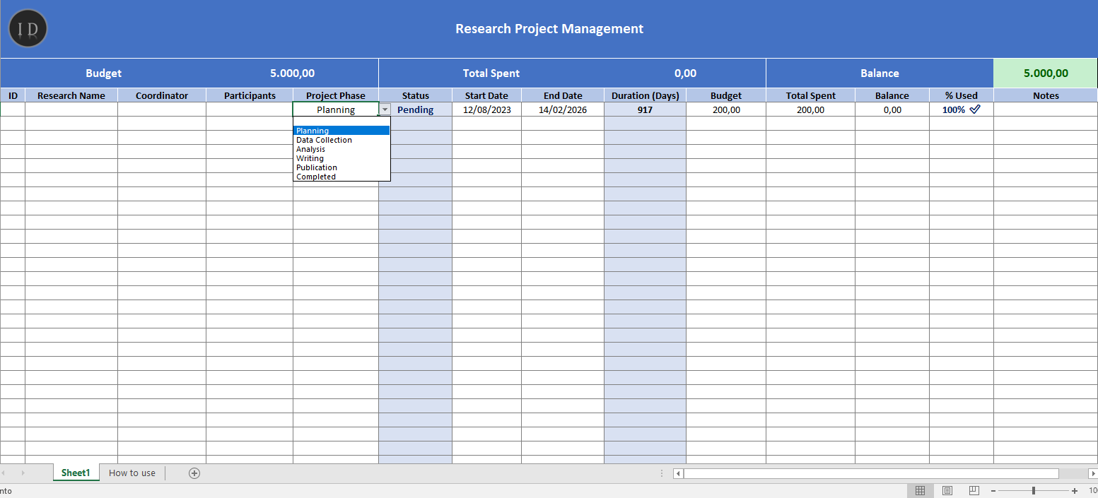
Task: Open the Sheet1 tab
Action: click(x=76, y=473)
